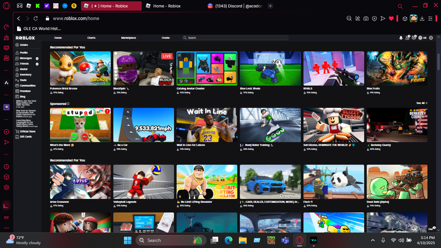Click the Robux balance showing 68
The image size is (441, 248).
[422, 38]
